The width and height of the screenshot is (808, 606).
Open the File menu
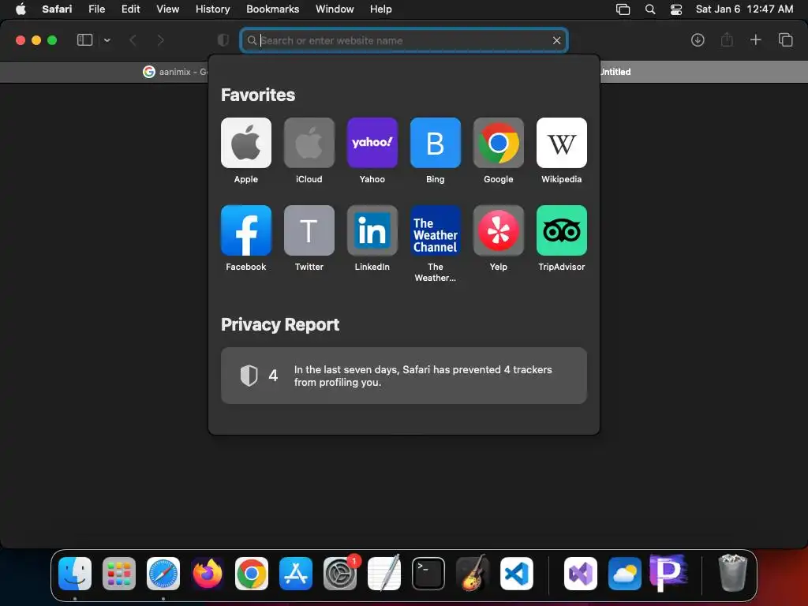(x=96, y=9)
